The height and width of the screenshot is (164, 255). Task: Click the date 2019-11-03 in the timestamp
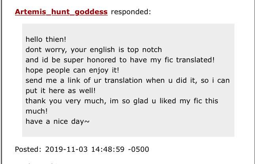pos(66,149)
